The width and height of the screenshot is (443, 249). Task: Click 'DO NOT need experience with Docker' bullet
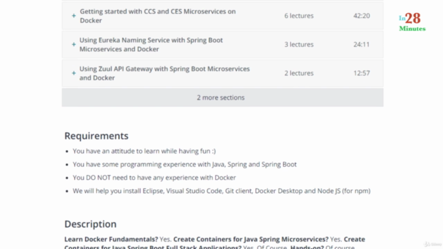pos(154,178)
